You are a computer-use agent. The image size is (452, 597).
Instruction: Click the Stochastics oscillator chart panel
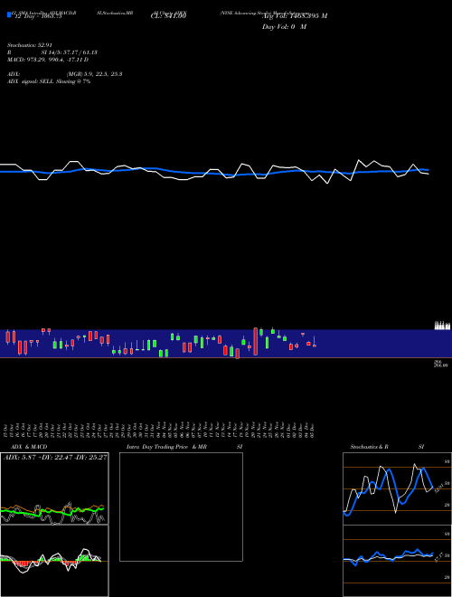[397, 488]
